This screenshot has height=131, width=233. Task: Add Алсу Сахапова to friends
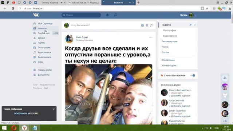coord(179,106)
